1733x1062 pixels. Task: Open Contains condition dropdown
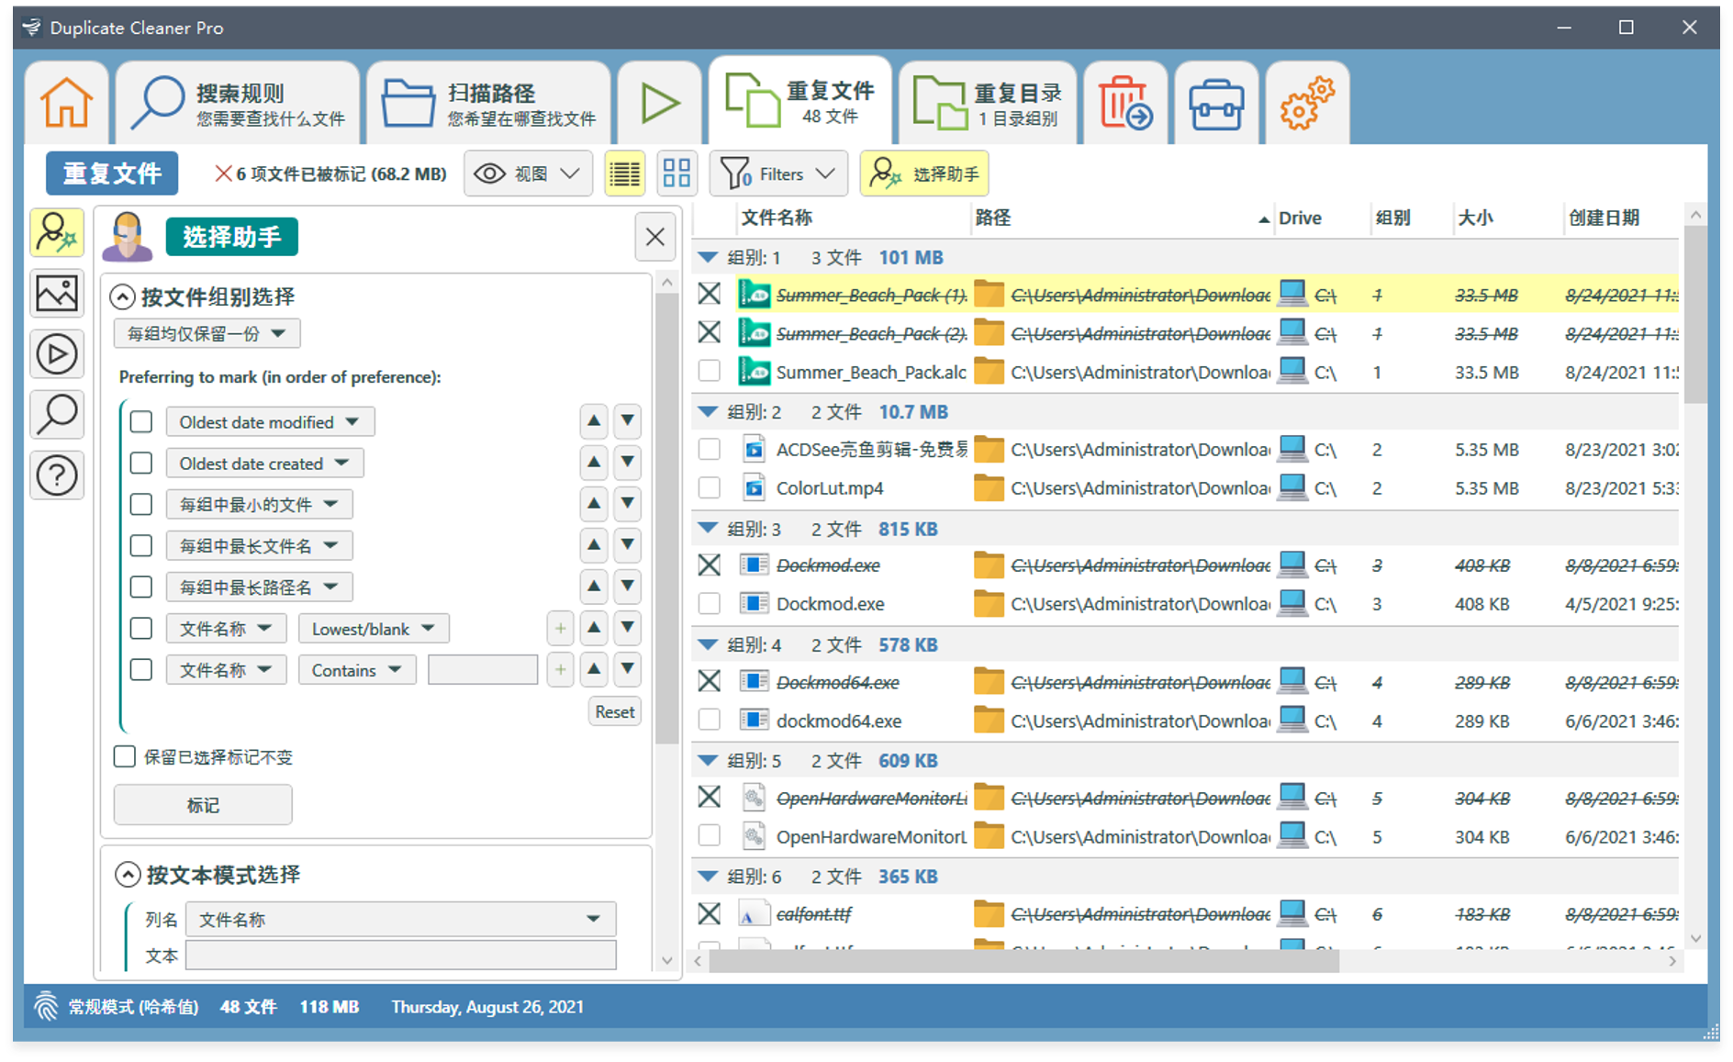pos(357,670)
